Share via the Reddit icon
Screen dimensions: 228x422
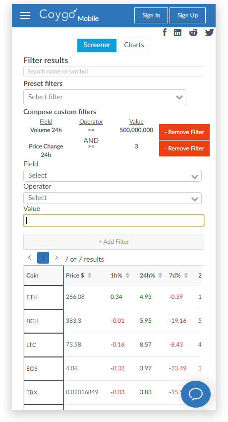(x=193, y=33)
